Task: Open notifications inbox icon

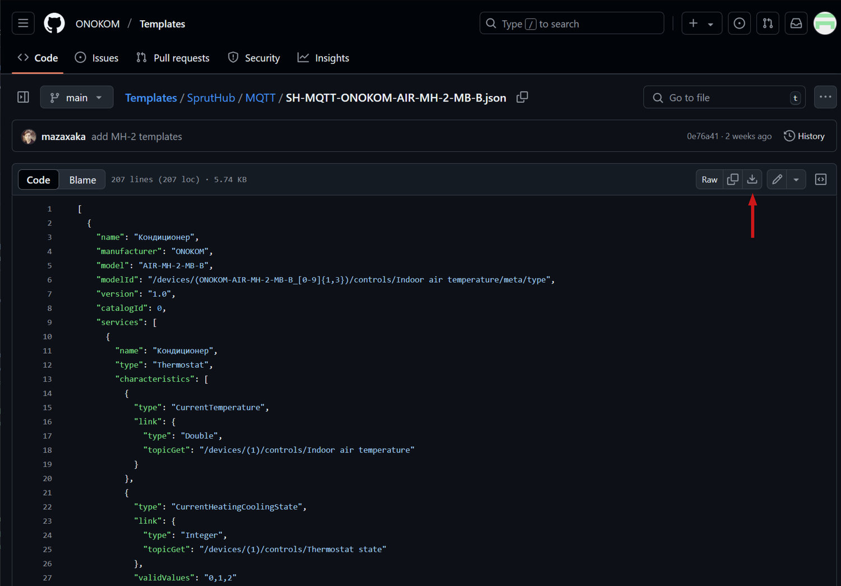Action: pyautogui.click(x=796, y=24)
